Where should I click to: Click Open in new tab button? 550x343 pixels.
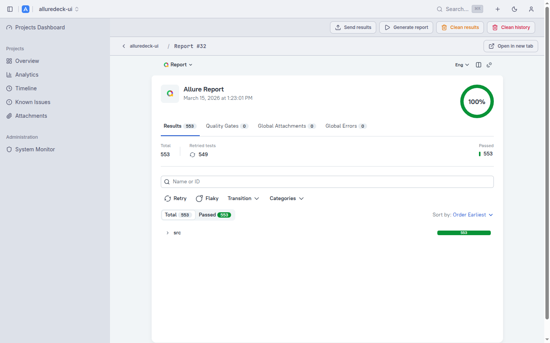(x=511, y=46)
